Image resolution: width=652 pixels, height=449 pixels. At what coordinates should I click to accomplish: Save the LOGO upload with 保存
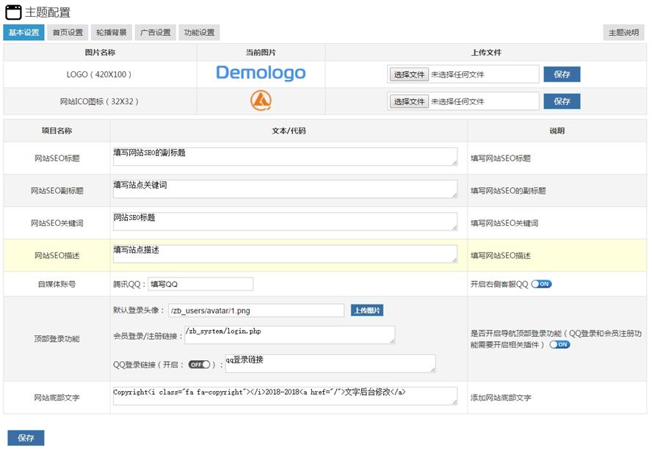(x=562, y=73)
